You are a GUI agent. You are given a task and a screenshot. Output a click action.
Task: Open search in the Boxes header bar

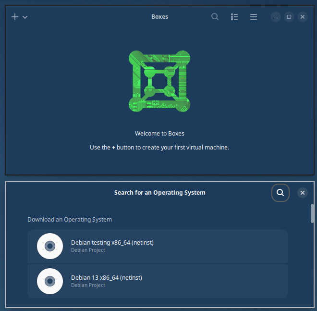pyautogui.click(x=215, y=17)
